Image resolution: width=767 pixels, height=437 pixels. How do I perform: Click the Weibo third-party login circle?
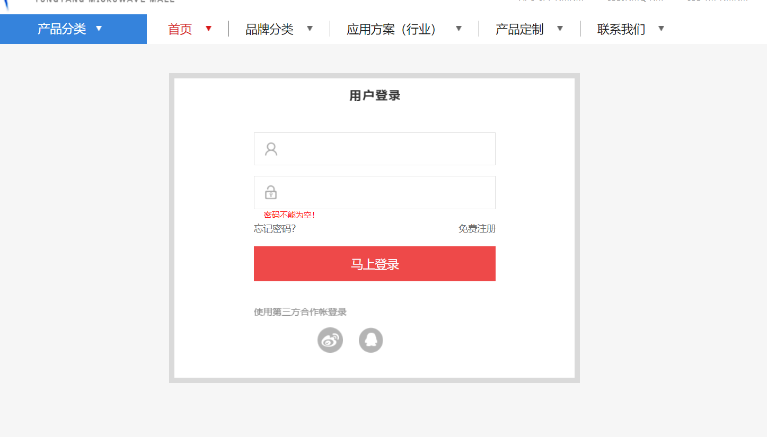coord(330,340)
